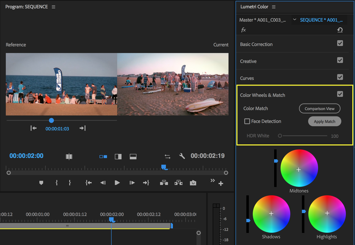
Task: Click the Comparison View button
Action: [319, 109]
